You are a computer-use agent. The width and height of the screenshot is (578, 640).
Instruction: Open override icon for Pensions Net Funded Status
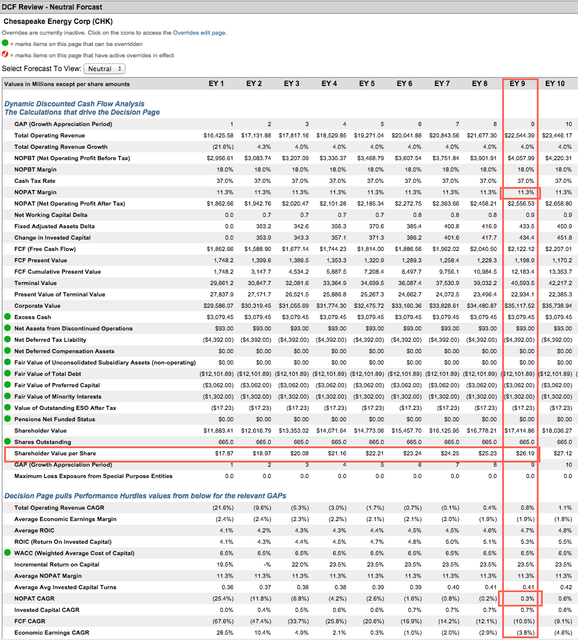tap(7, 419)
